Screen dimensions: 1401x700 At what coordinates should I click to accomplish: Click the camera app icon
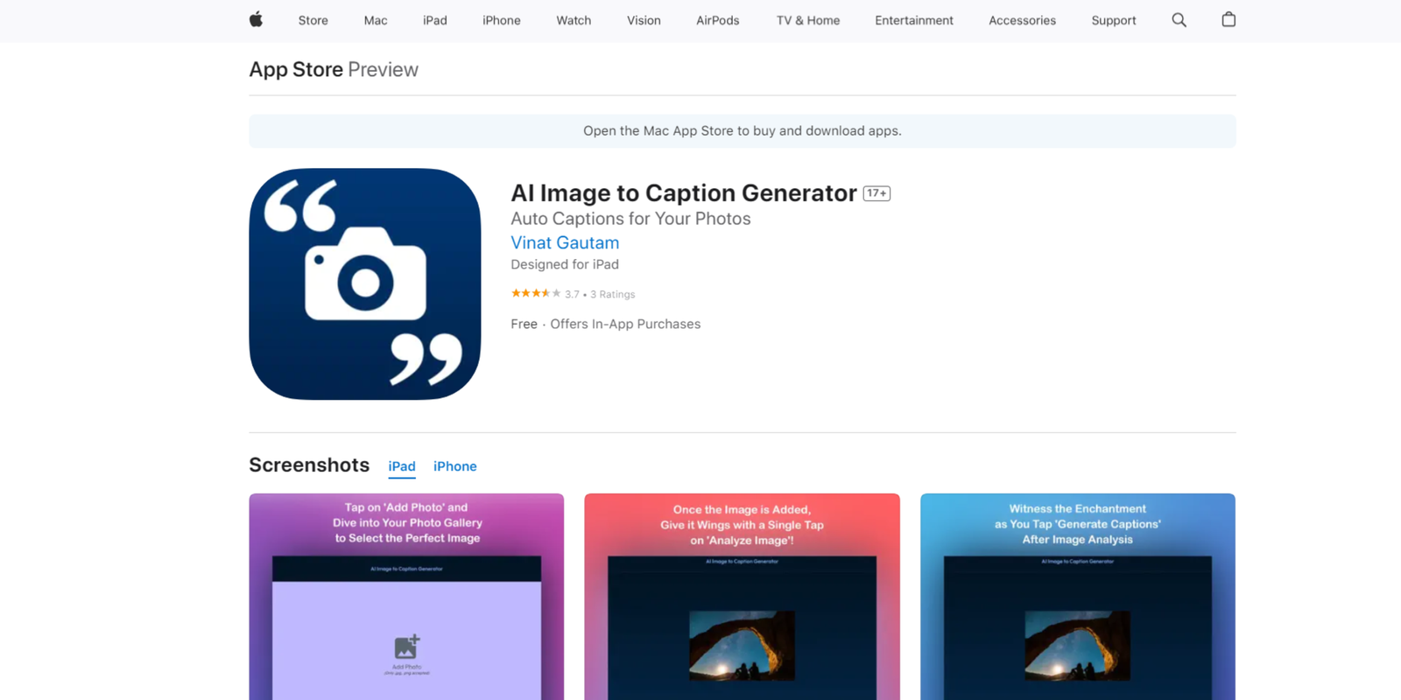coord(365,284)
